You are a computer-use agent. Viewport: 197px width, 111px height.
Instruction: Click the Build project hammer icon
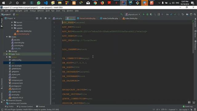pyautogui.click(x=122, y=14)
